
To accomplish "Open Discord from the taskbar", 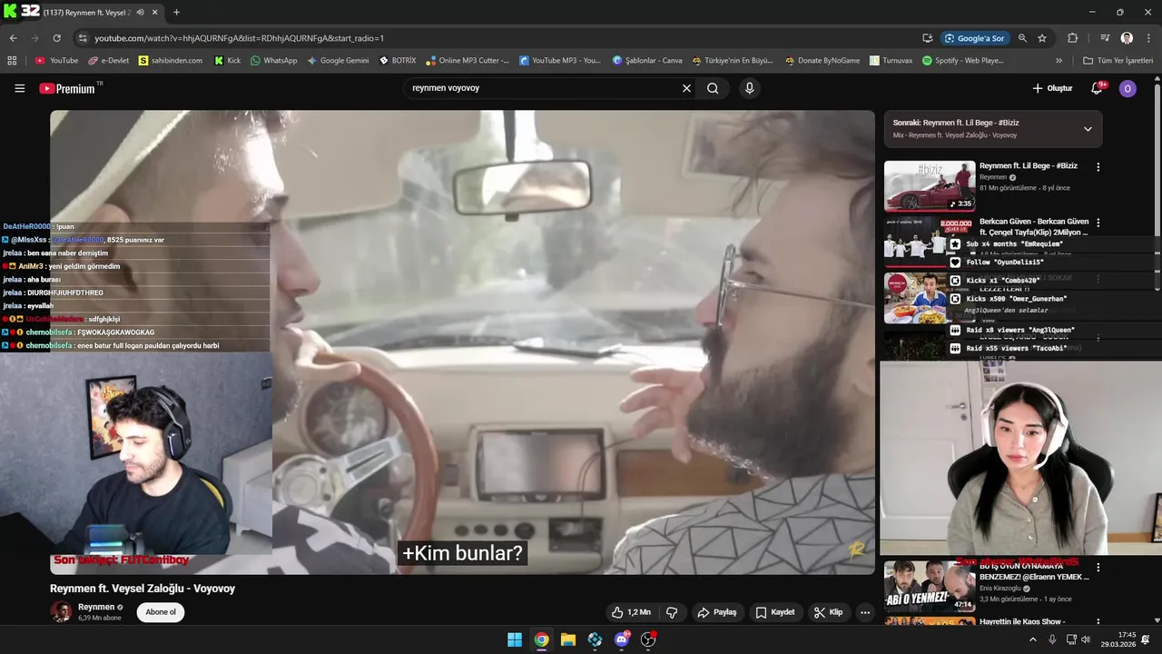I will pyautogui.click(x=622, y=639).
